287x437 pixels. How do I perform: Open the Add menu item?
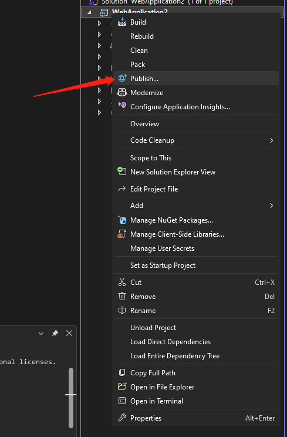pos(196,206)
